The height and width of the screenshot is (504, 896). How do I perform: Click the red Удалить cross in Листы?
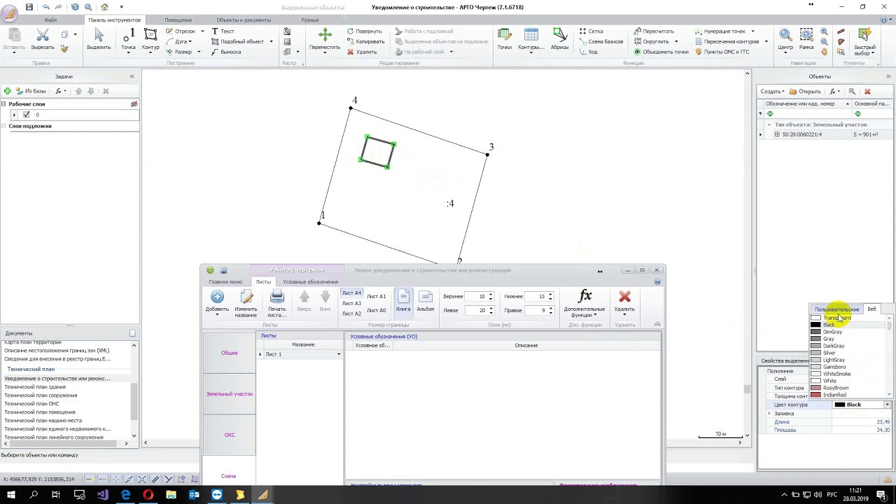coord(624,302)
